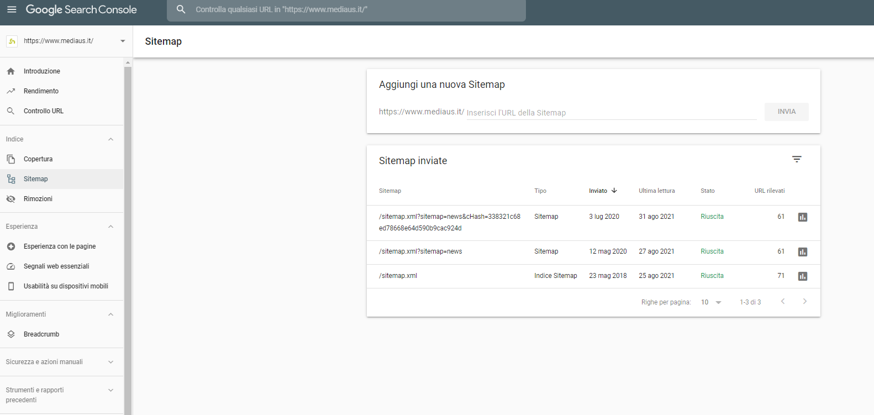This screenshot has width=874, height=415.
Task: Open Usabilità su dispositivi mobili report
Action: pos(62,286)
